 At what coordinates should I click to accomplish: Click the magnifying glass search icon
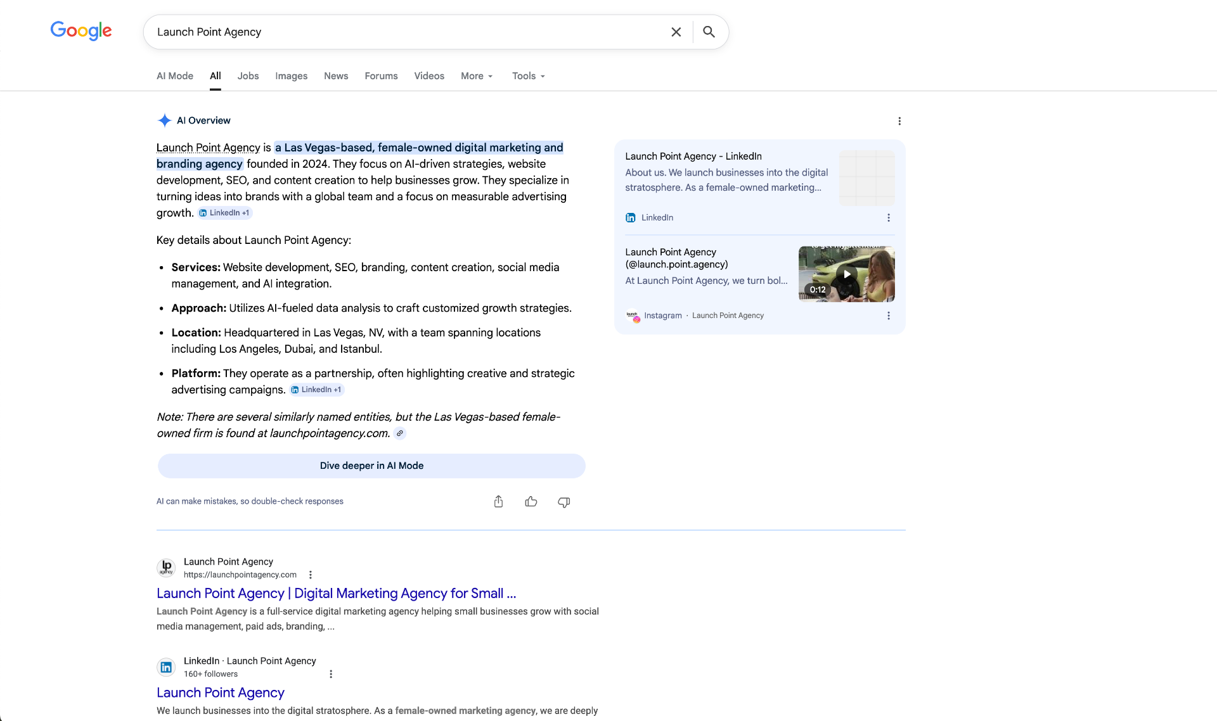(709, 32)
